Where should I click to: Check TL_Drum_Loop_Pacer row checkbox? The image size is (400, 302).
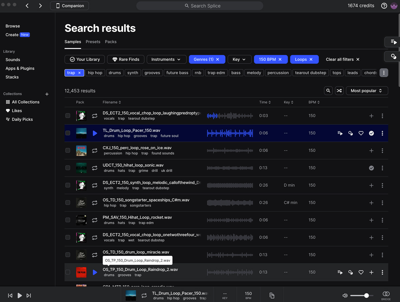click(68, 133)
